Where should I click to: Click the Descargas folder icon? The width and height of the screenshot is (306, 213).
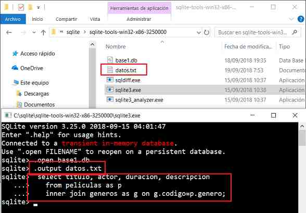(19, 94)
